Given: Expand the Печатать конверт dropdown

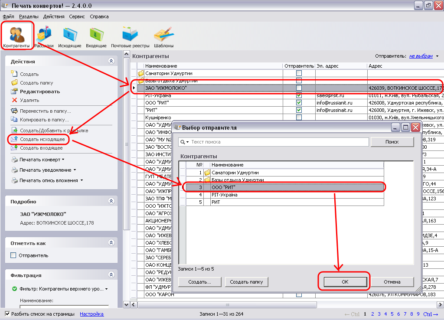Looking at the screenshot, I should click(x=63, y=160).
